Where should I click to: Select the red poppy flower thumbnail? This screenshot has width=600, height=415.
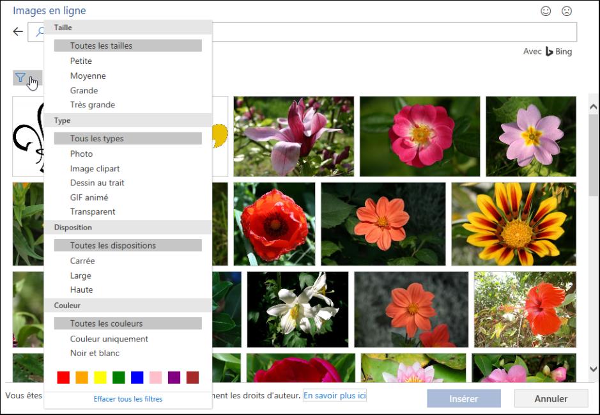(x=275, y=224)
